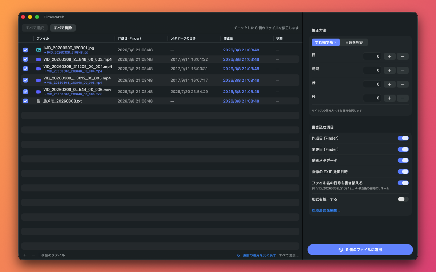Increase 時間 value with plus button
Image resolution: width=436 pixels, height=272 pixels.
(x=389, y=70)
